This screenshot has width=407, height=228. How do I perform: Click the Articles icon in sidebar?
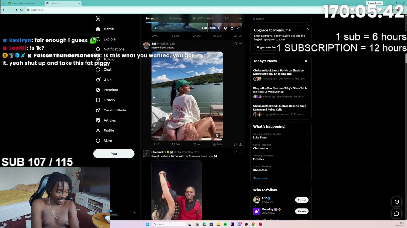tap(98, 120)
